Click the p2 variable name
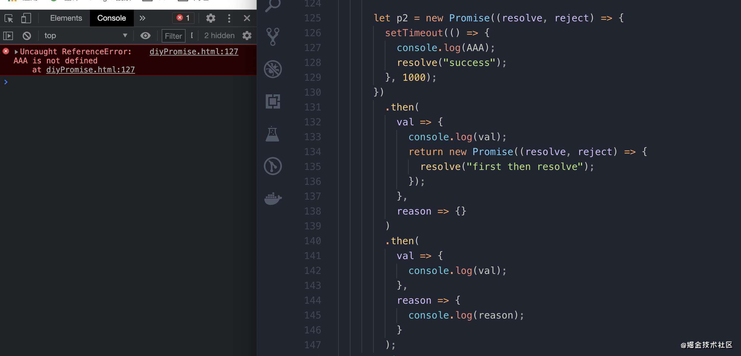This screenshot has width=741, height=356. [402, 18]
